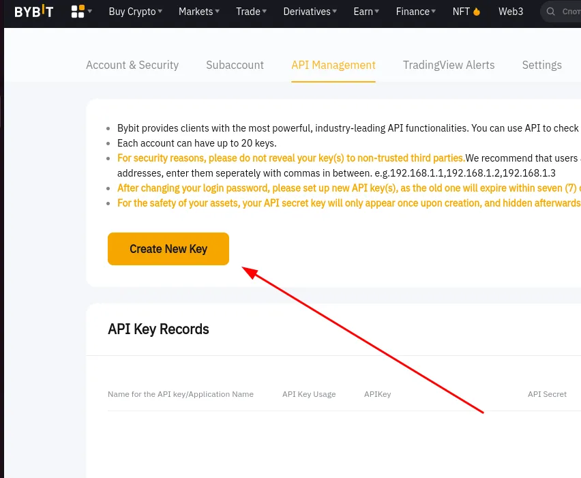Select the API Management tab

click(333, 65)
